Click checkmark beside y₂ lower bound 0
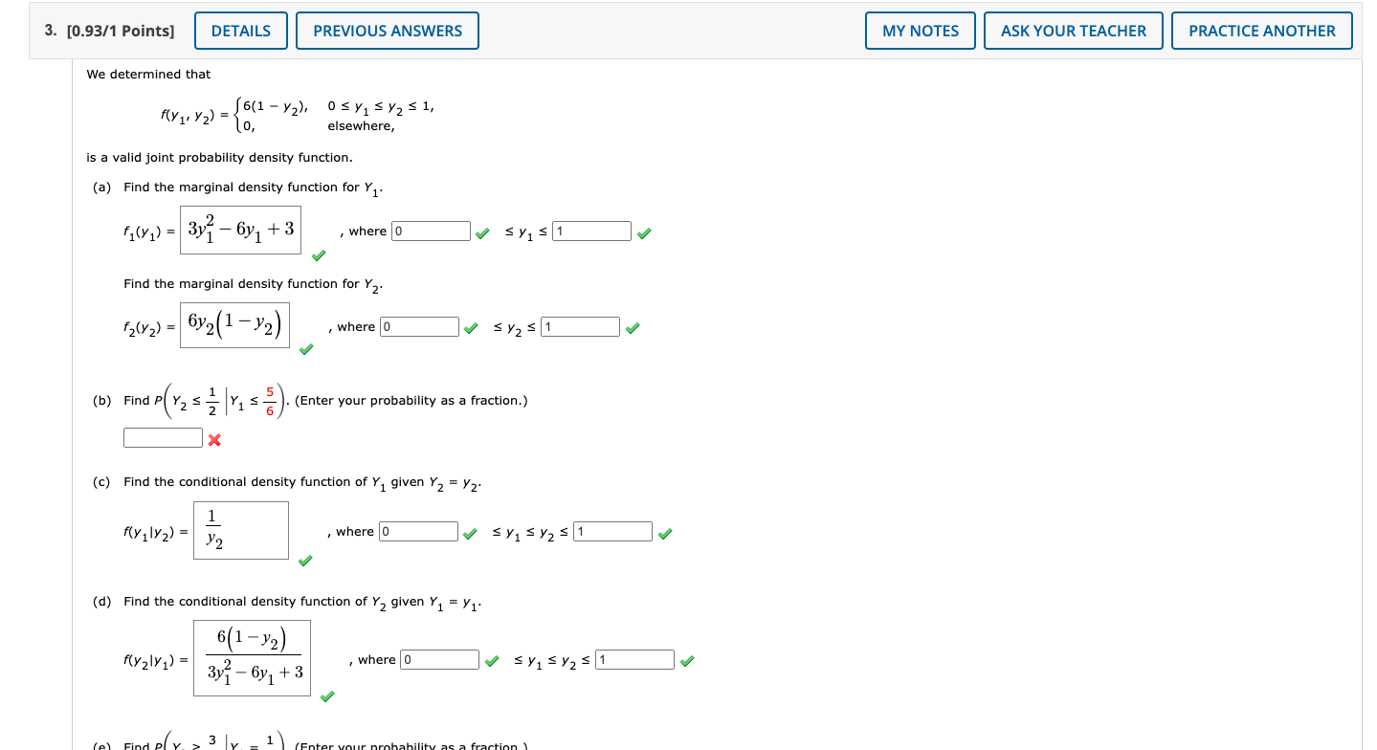 (470, 327)
